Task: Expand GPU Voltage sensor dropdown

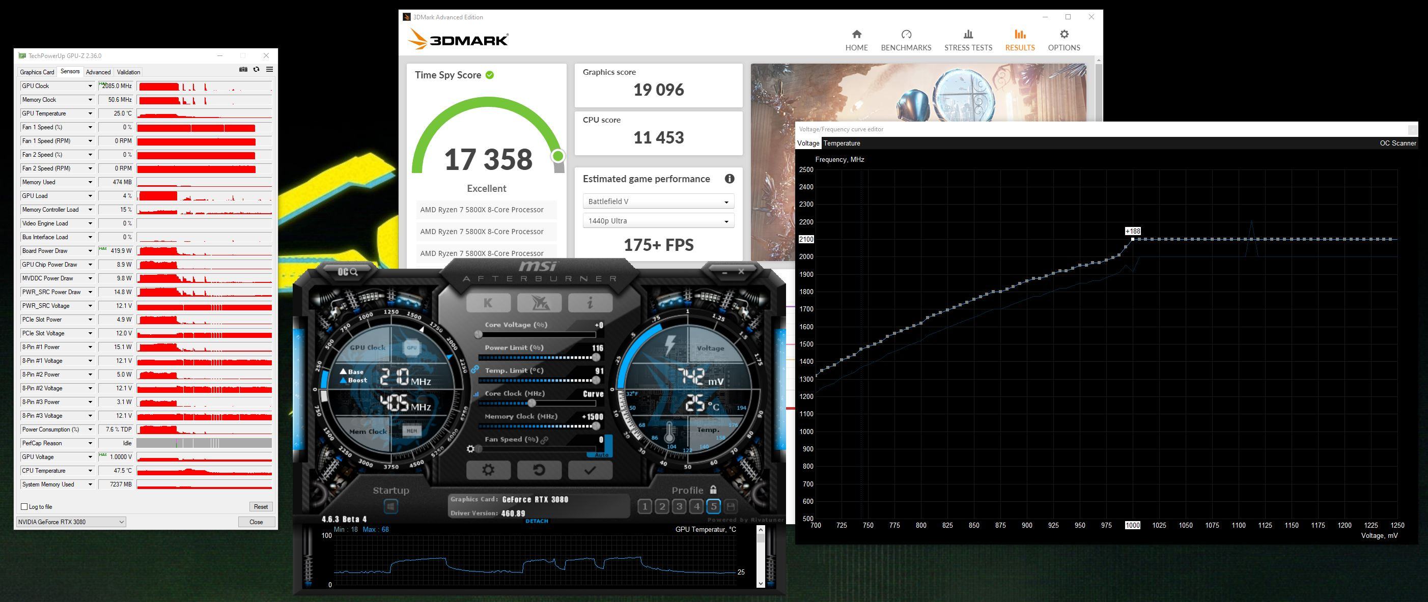Action: [90, 457]
